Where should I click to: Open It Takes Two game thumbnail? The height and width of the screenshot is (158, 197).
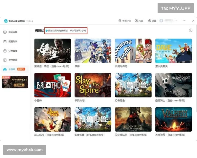pos(53,119)
